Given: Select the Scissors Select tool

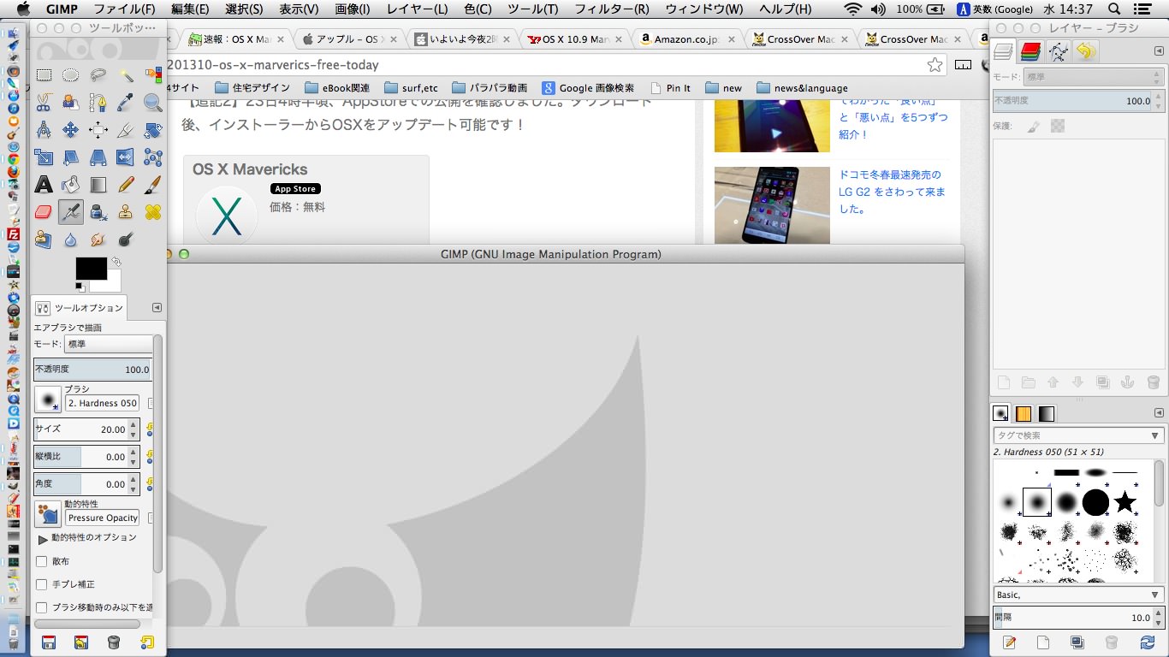Looking at the screenshot, I should point(44,104).
